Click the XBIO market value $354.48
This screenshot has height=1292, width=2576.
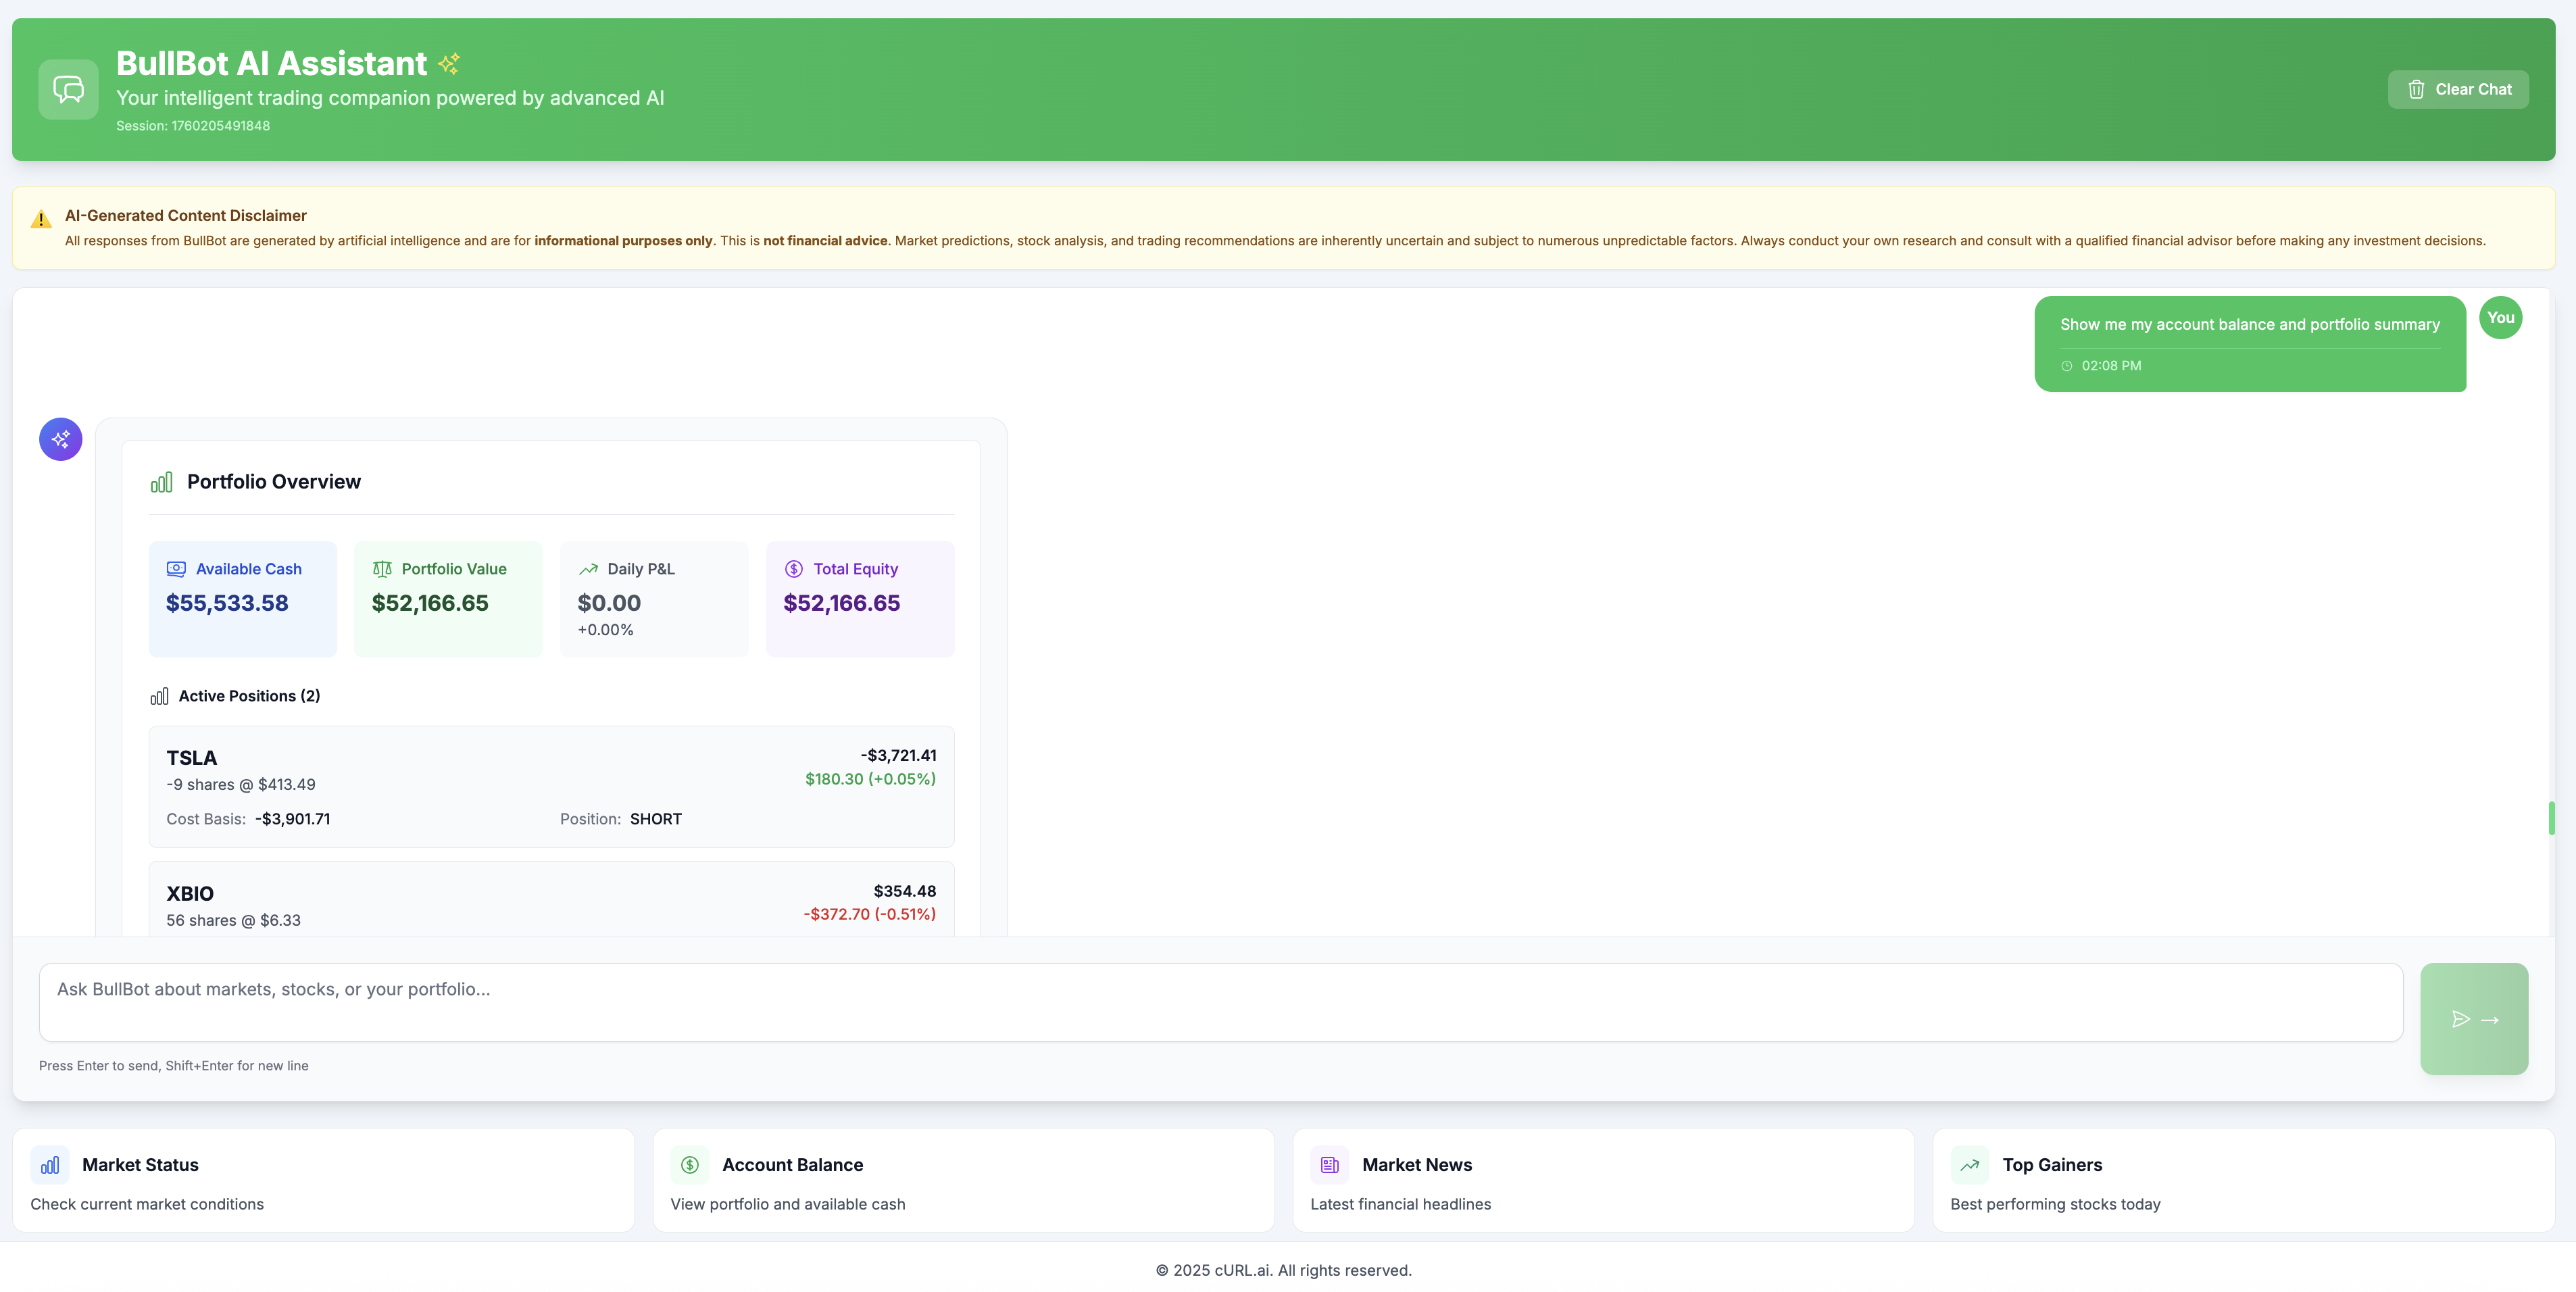[x=905, y=891]
